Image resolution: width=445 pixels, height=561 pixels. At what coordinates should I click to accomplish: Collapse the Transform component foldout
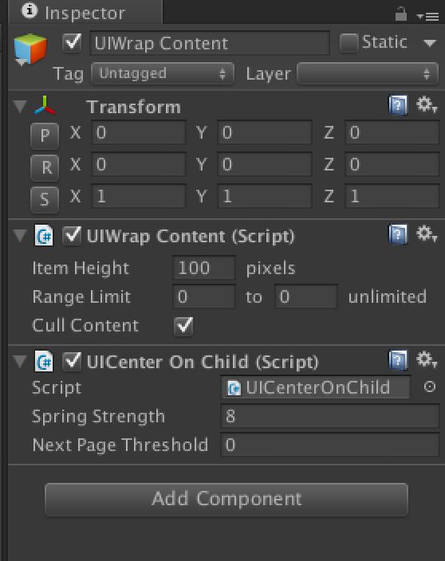pyautogui.click(x=20, y=106)
